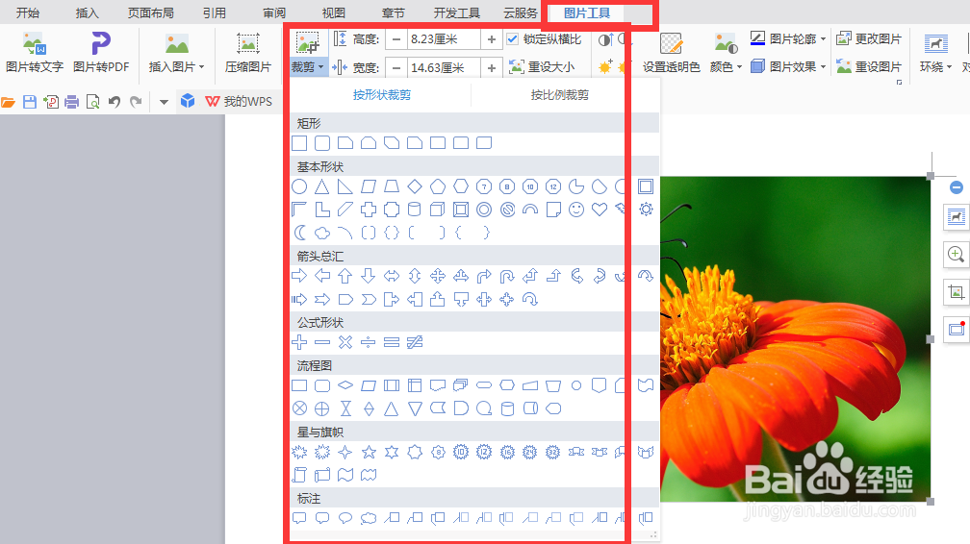Undo the last action
This screenshot has width=970, height=544.
click(114, 102)
